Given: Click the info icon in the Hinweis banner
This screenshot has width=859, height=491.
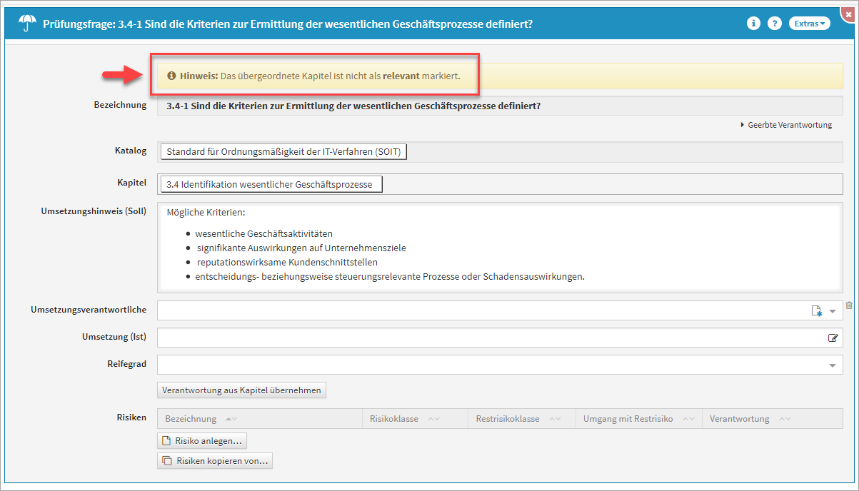Looking at the screenshot, I should [x=171, y=76].
